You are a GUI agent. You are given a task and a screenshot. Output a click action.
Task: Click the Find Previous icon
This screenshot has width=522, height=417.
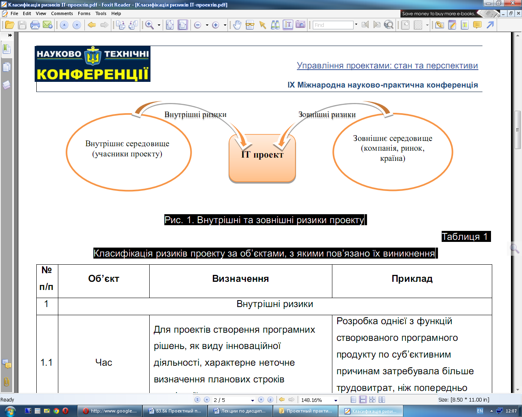(365, 25)
